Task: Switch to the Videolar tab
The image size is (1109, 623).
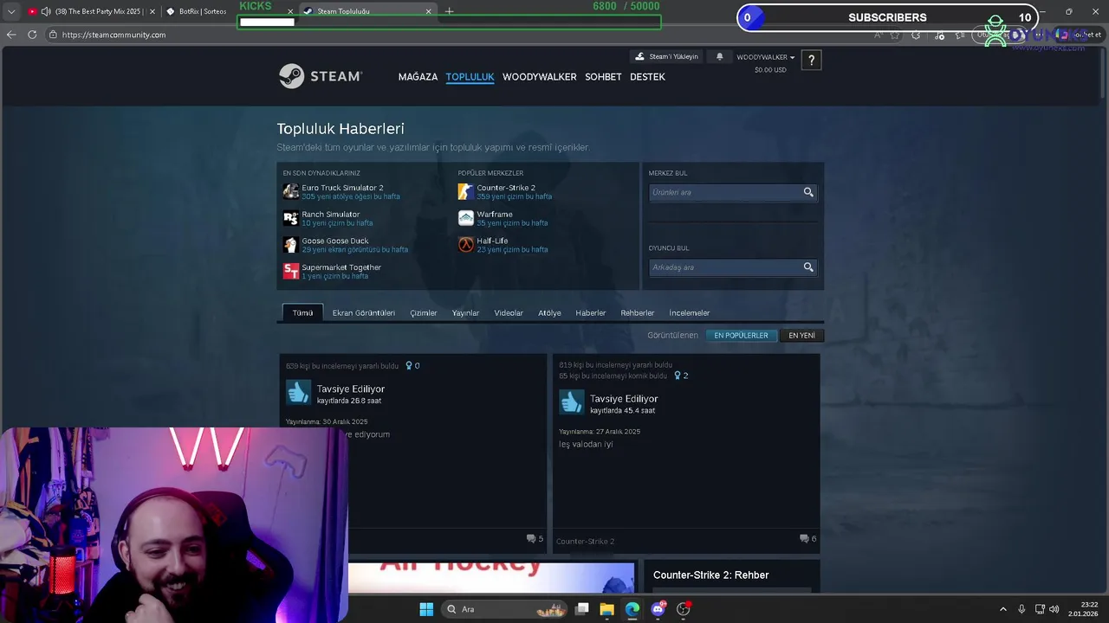Action: (x=509, y=312)
